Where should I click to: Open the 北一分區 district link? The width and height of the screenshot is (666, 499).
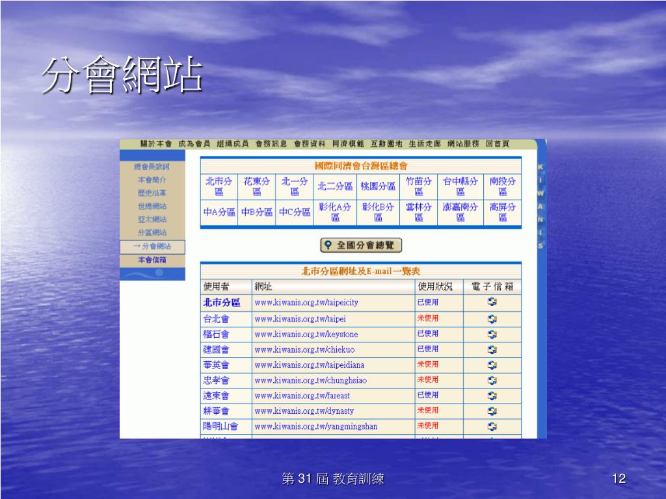[295, 186]
